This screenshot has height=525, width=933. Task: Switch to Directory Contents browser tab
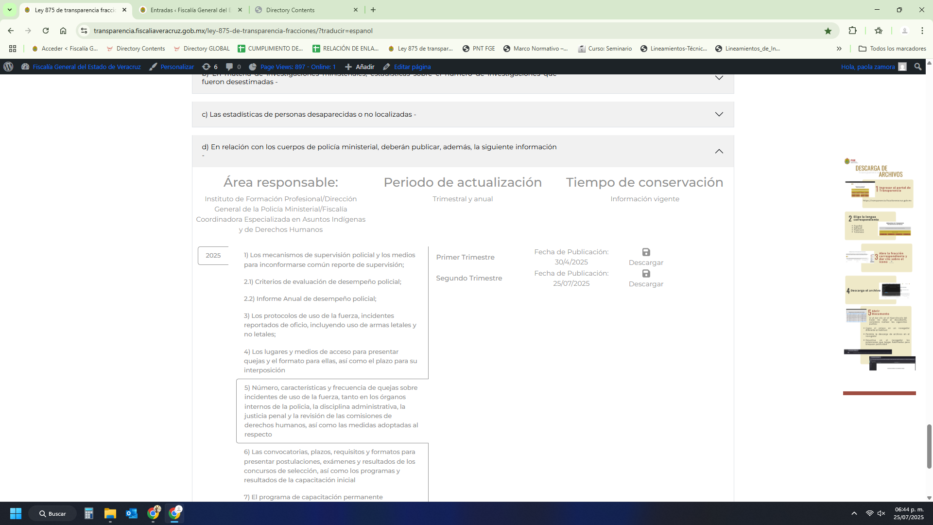coord(290,10)
